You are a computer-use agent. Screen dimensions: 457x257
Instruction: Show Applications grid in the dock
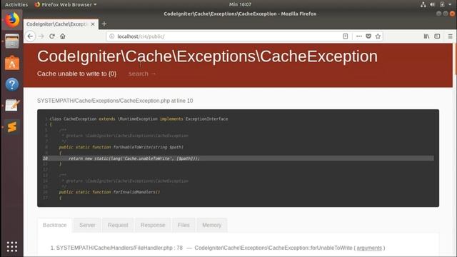click(12, 246)
